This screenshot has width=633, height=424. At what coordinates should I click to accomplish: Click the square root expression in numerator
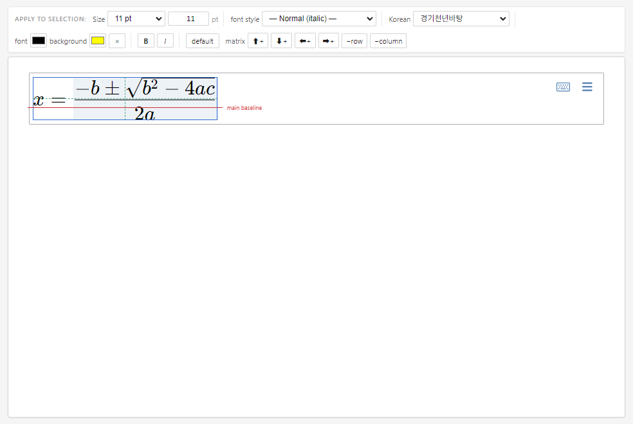click(170, 88)
